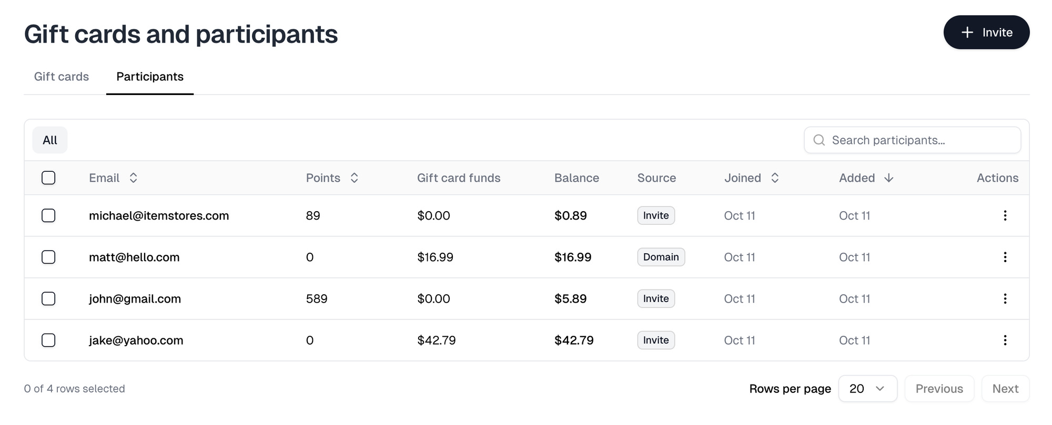Click the john@gmail.com email

[135, 298]
